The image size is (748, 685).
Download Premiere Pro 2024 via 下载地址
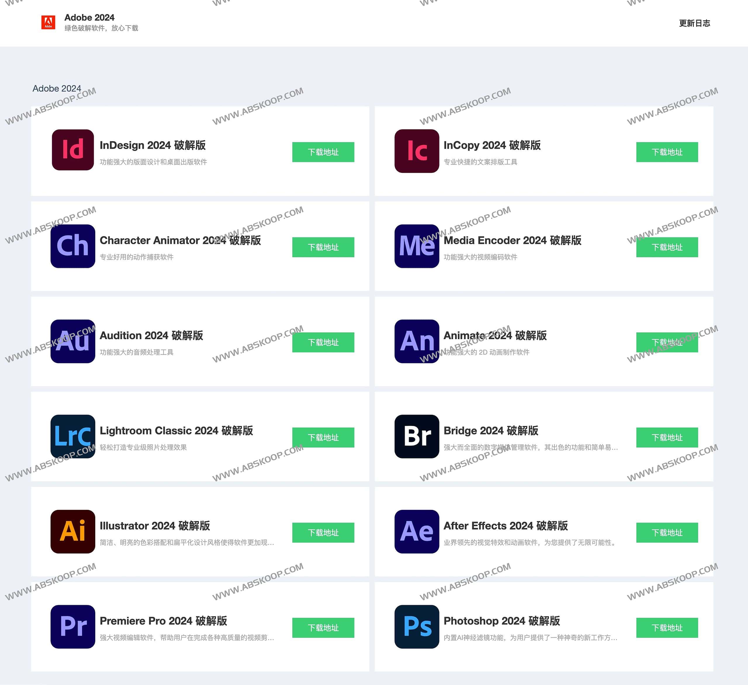[x=323, y=628]
